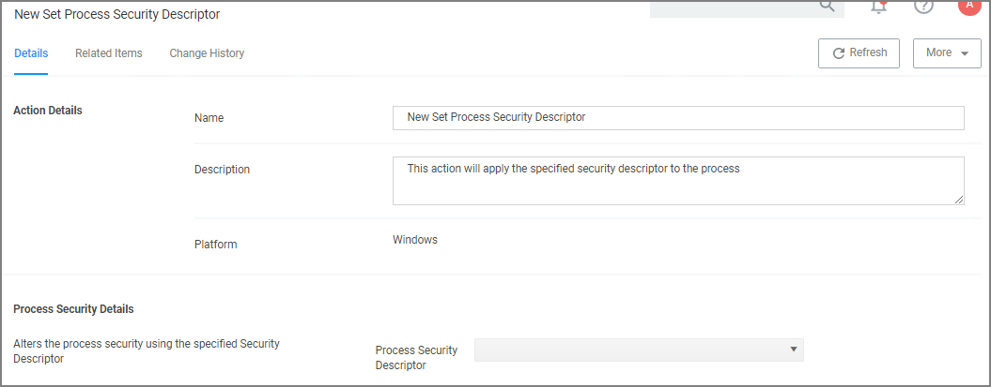The image size is (991, 387).
Task: Click into the Description text area
Action: click(678, 180)
